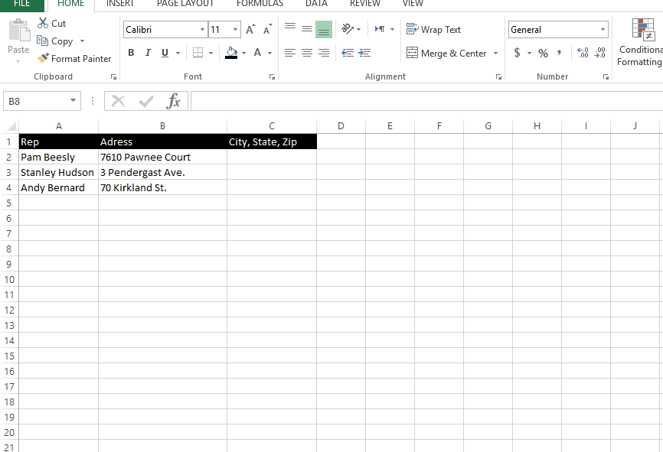Select the Center alignment icon
Viewport: 663px width, 452px height.
point(307,53)
